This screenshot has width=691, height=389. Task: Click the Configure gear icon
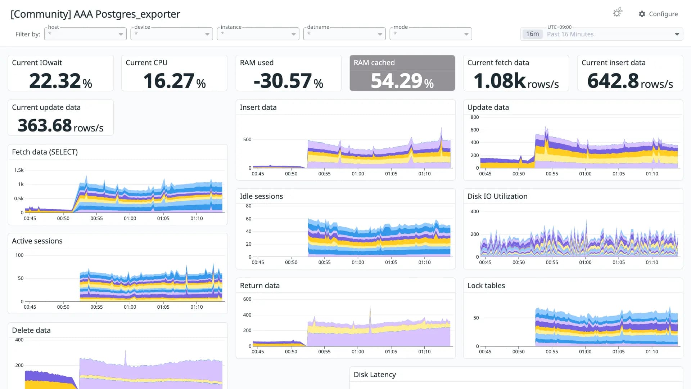642,14
